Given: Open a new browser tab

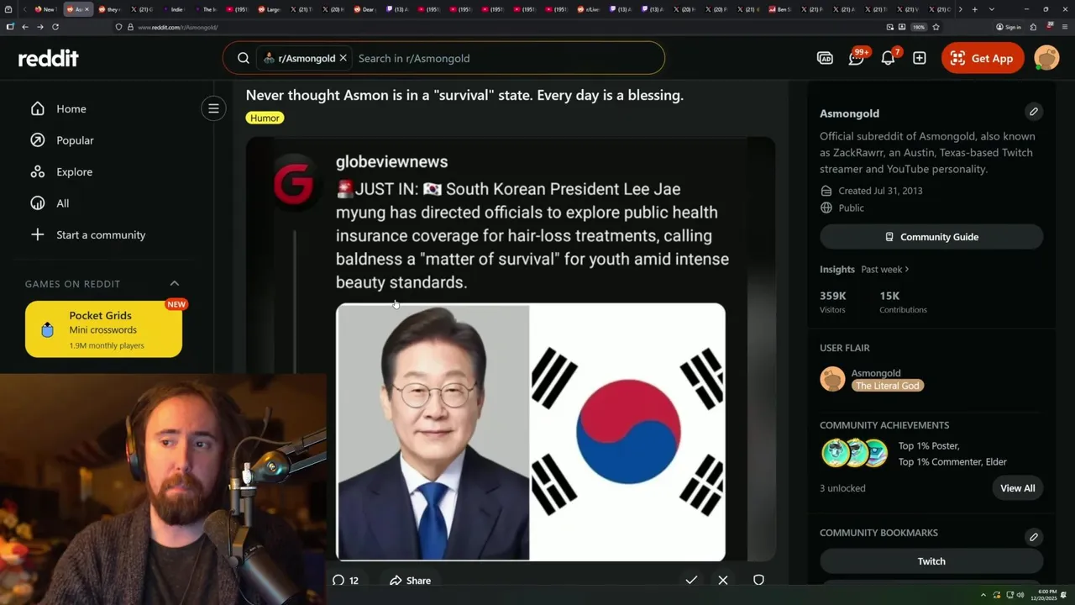Looking at the screenshot, I should (974, 9).
